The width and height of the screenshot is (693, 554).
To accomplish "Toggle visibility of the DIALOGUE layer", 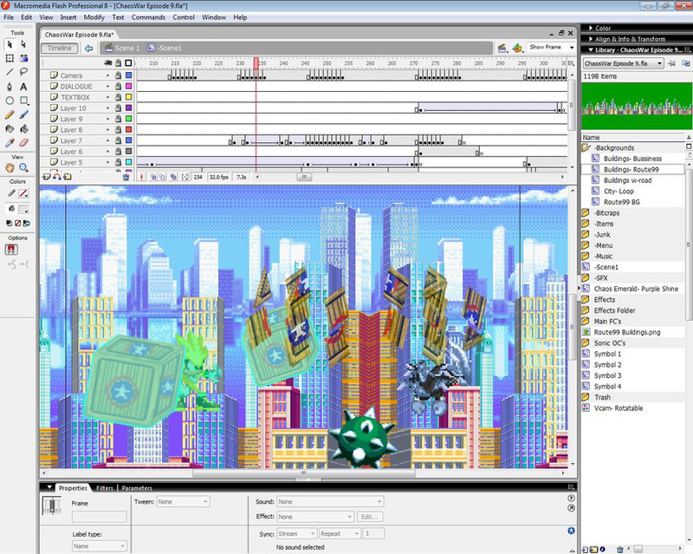I will point(107,87).
